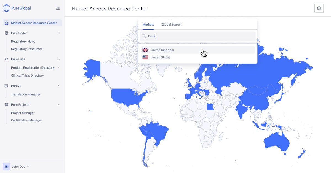
Task: Open the Clinical Trials Directory
Action: pos(27,75)
